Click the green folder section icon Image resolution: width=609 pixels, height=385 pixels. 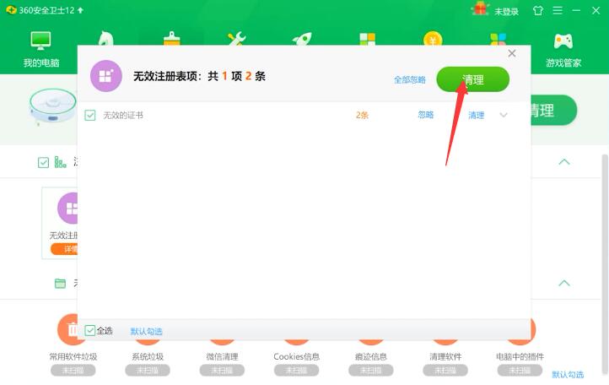point(60,284)
